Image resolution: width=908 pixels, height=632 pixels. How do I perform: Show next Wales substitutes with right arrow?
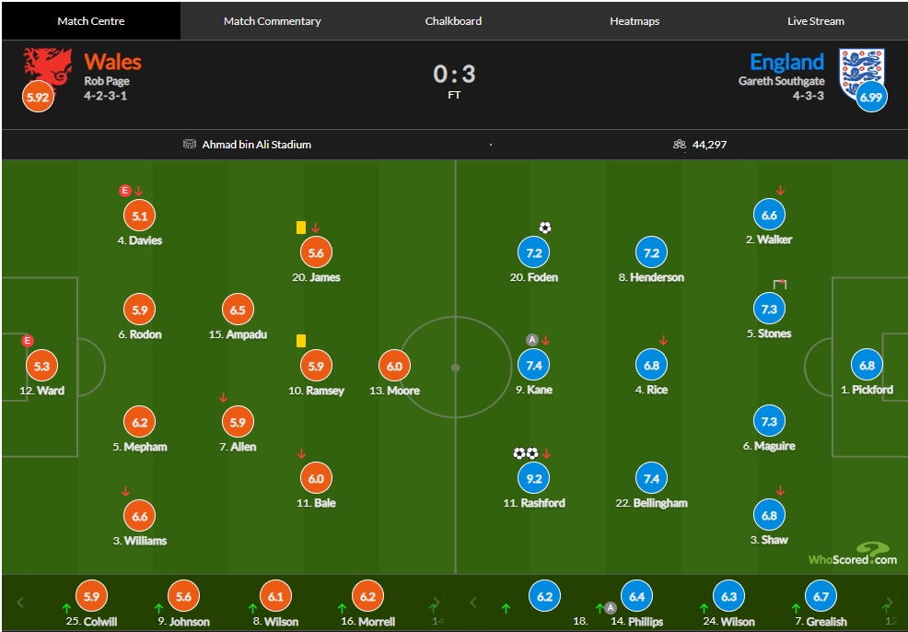pyautogui.click(x=436, y=603)
